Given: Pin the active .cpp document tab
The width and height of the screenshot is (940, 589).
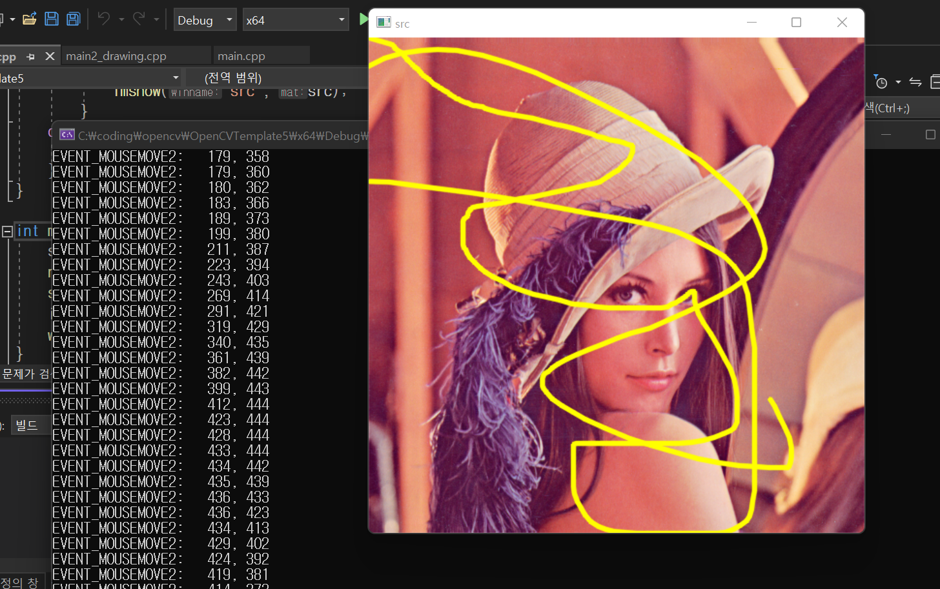Looking at the screenshot, I should pos(30,57).
